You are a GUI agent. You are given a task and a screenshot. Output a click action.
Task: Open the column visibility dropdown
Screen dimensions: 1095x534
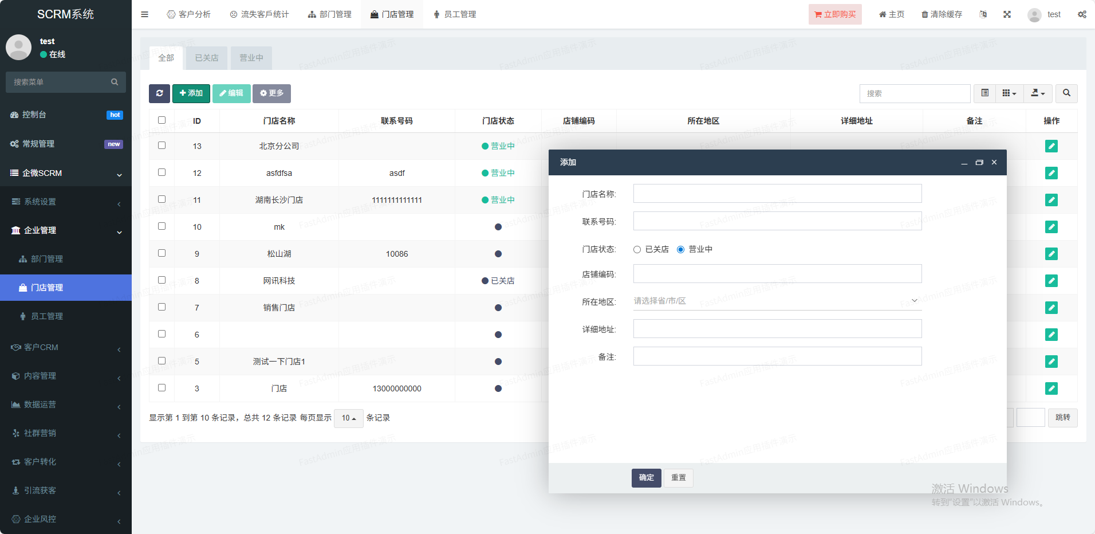click(x=1009, y=93)
